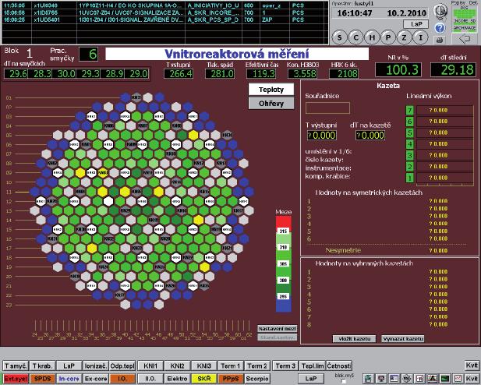481x385 pixels.
Task: Open the help question mark icon
Action: (x=440, y=28)
